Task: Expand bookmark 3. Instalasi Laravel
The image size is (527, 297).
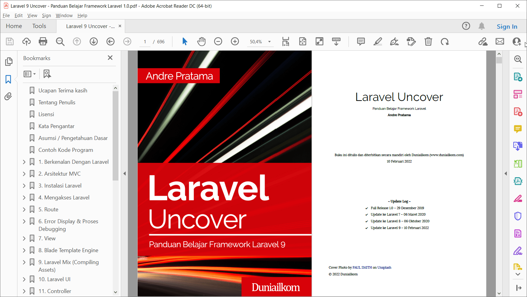Action: point(24,186)
